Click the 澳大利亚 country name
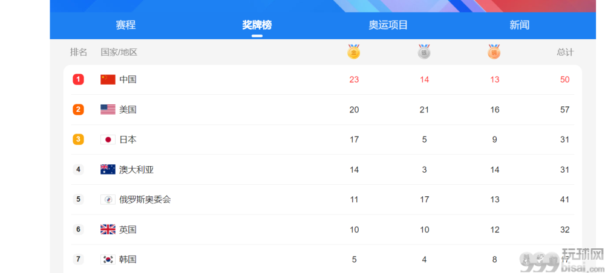This screenshot has height=273, width=605. [x=137, y=170]
